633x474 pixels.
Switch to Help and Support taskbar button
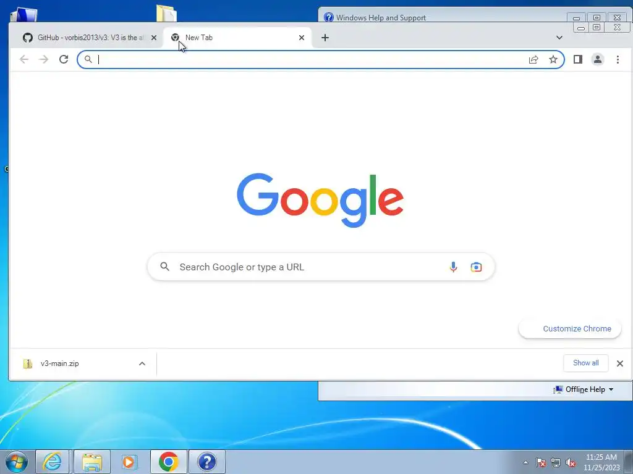pos(206,462)
